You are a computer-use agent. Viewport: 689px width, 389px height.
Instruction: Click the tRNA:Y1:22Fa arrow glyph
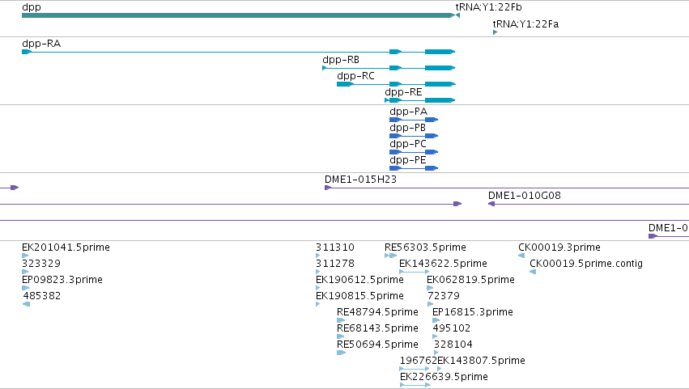[495, 32]
